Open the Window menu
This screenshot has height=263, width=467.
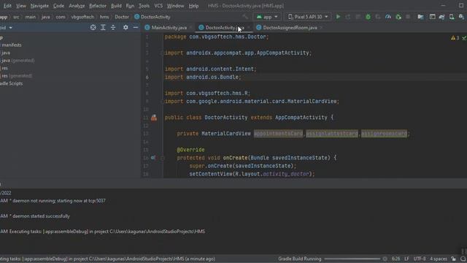tap(175, 6)
